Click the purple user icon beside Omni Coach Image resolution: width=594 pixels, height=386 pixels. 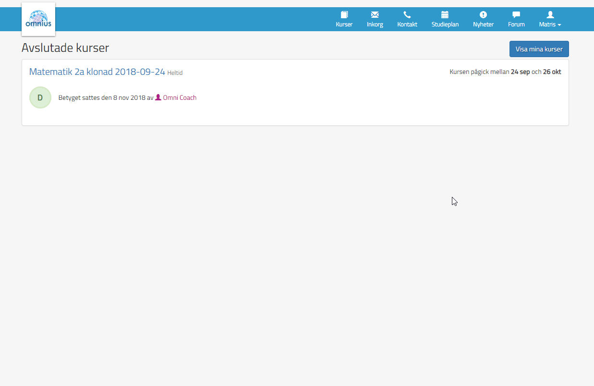point(158,97)
